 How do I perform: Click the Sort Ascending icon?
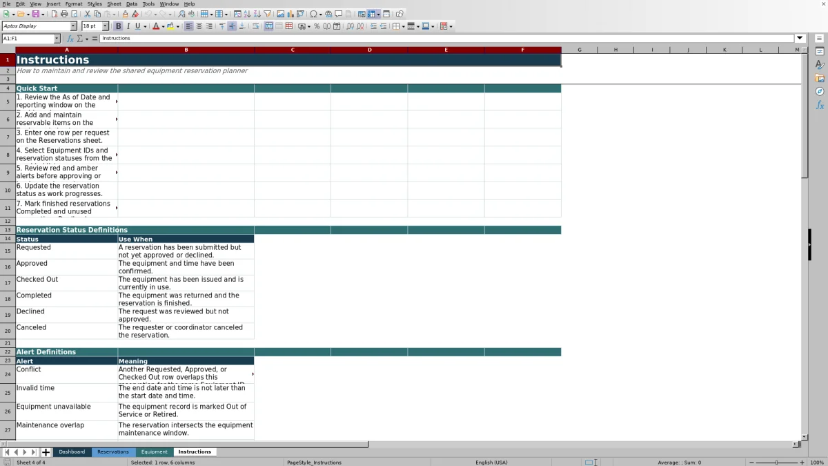[247, 14]
